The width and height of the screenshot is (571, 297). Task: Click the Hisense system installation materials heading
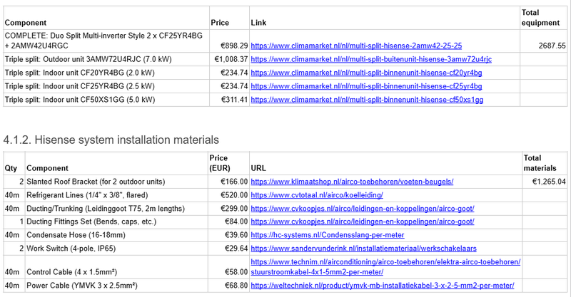pos(111,138)
